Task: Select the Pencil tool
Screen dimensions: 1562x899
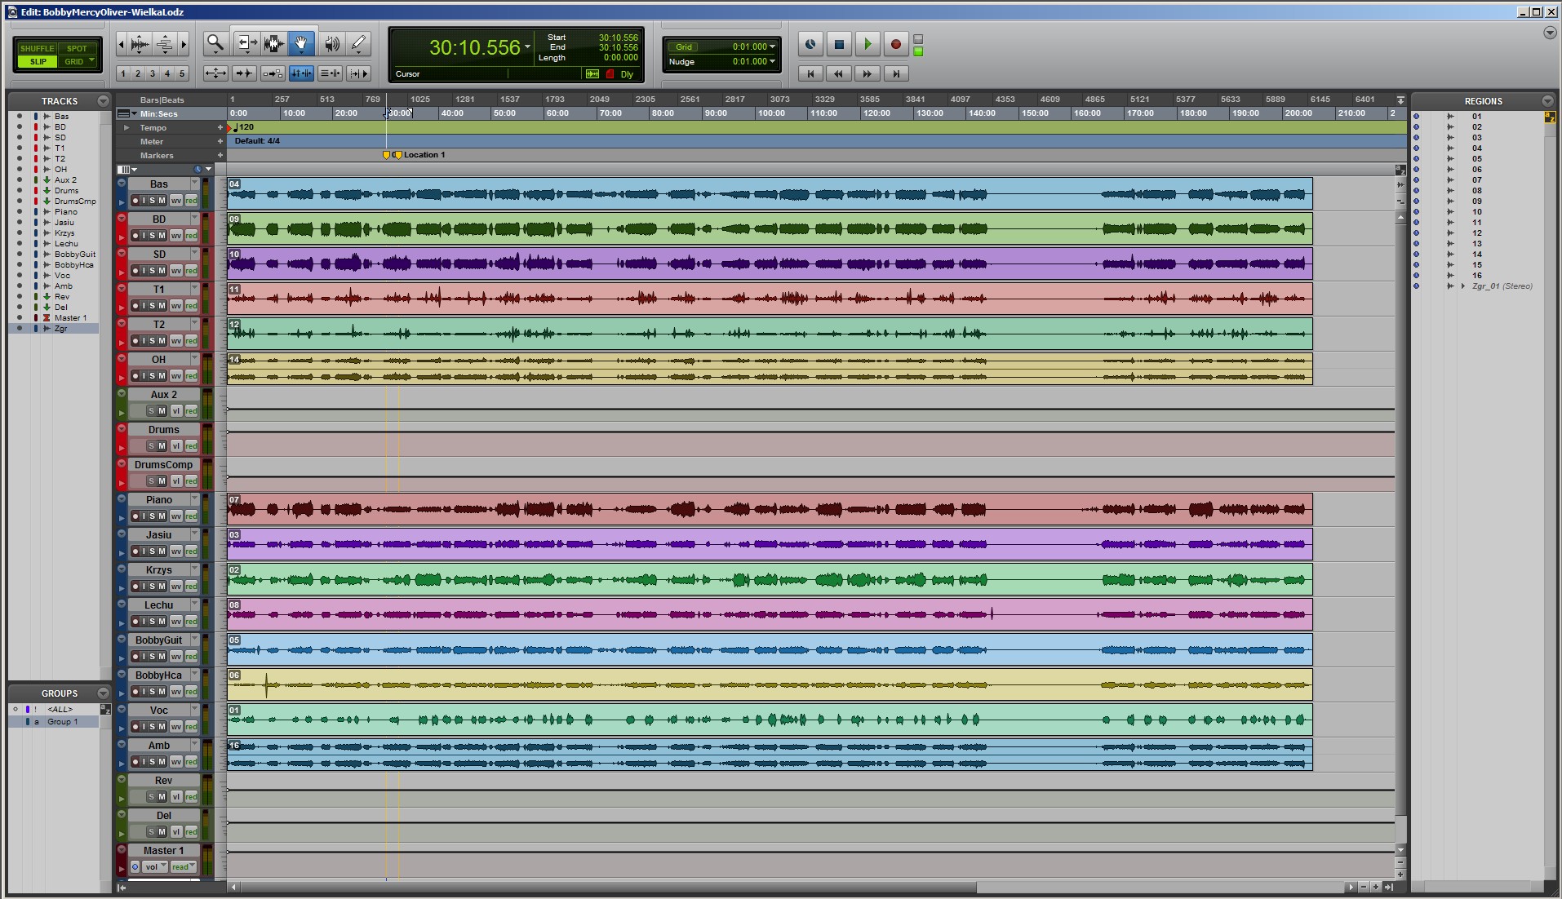Action: click(358, 44)
